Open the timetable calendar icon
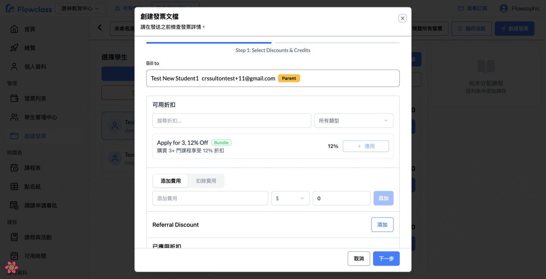 point(14,168)
